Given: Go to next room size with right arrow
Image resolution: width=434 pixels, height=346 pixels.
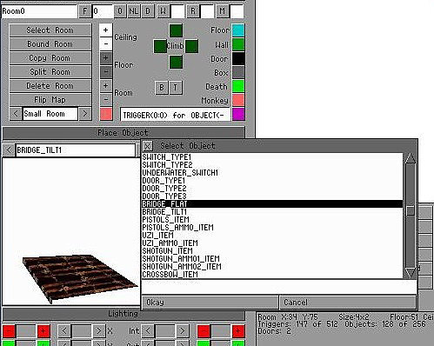Looking at the screenshot, I should (x=85, y=114).
